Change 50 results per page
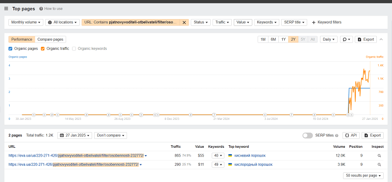This screenshot has width=392, height=182. pos(363,176)
